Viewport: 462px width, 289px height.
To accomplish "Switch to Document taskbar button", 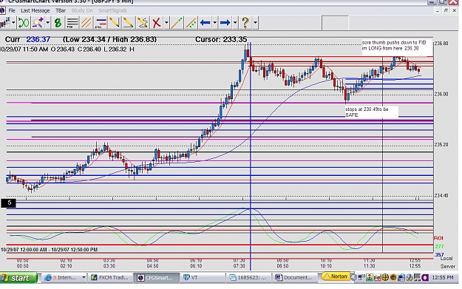I will point(294,277).
